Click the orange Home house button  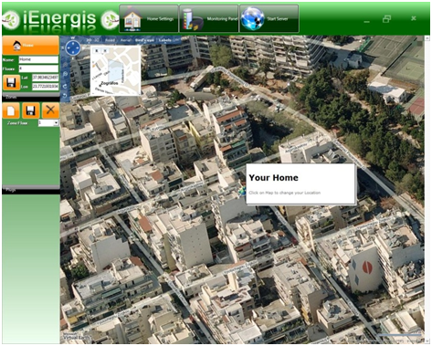[x=31, y=45]
